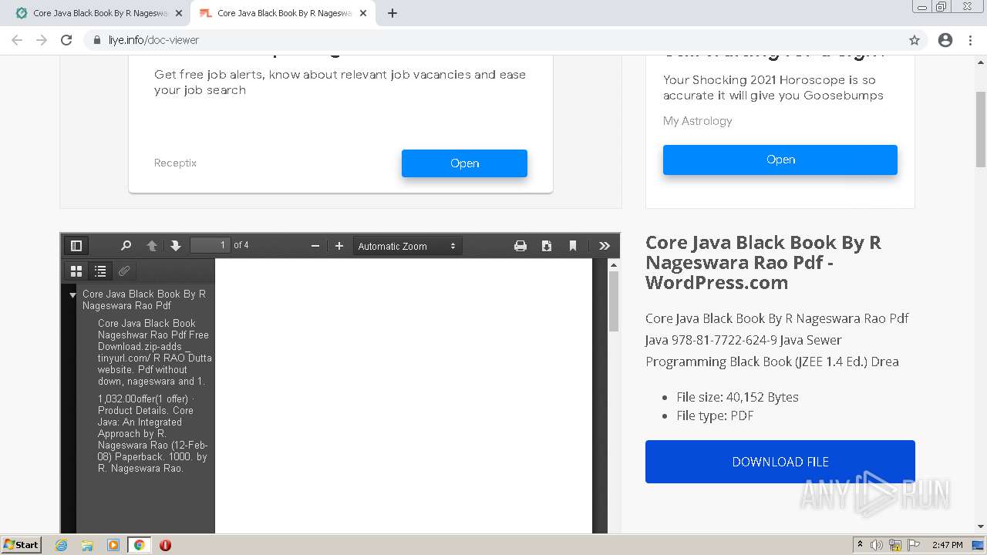
Task: Click the PDF viewer vertical scrollbar
Action: point(614,301)
